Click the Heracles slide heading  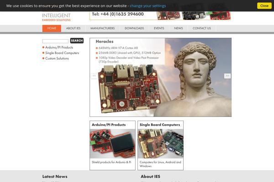click(x=105, y=41)
